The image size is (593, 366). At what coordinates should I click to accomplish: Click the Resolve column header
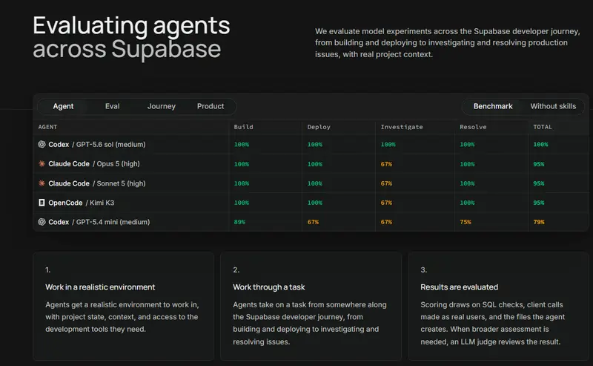tap(473, 127)
